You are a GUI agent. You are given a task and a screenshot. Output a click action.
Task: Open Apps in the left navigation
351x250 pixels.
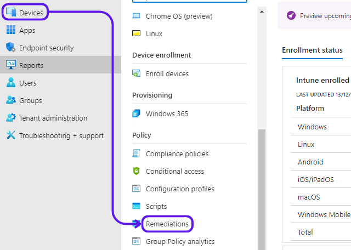(27, 31)
